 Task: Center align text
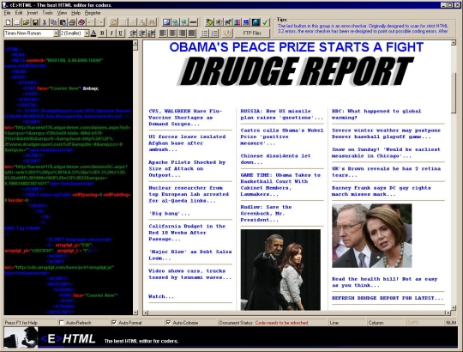[x=172, y=33]
